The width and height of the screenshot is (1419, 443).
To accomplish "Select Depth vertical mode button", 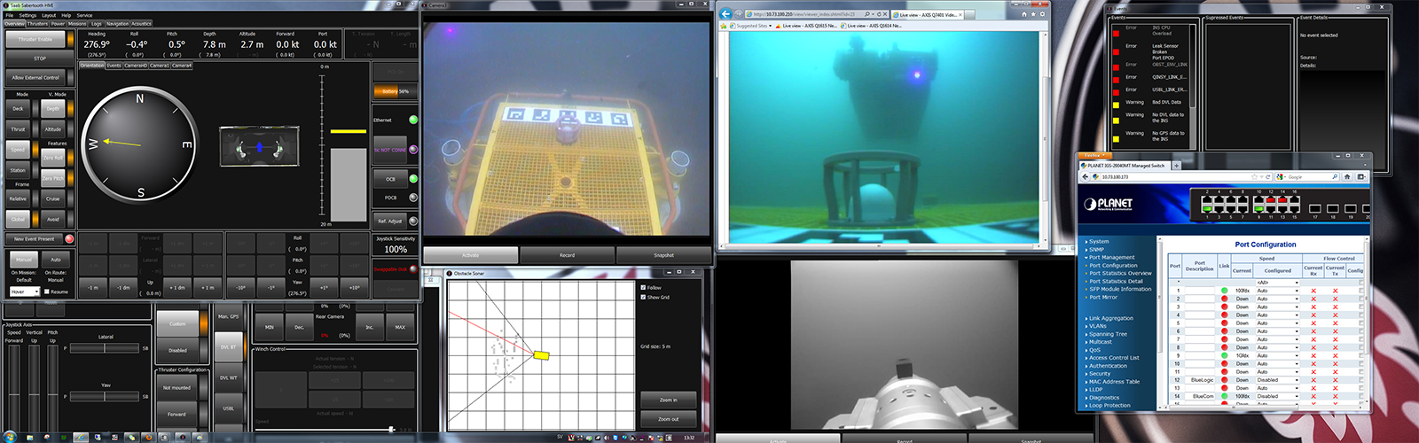I will tap(53, 108).
